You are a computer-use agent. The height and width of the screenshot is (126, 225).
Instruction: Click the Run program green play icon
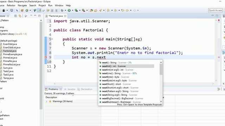tap(69, 10)
